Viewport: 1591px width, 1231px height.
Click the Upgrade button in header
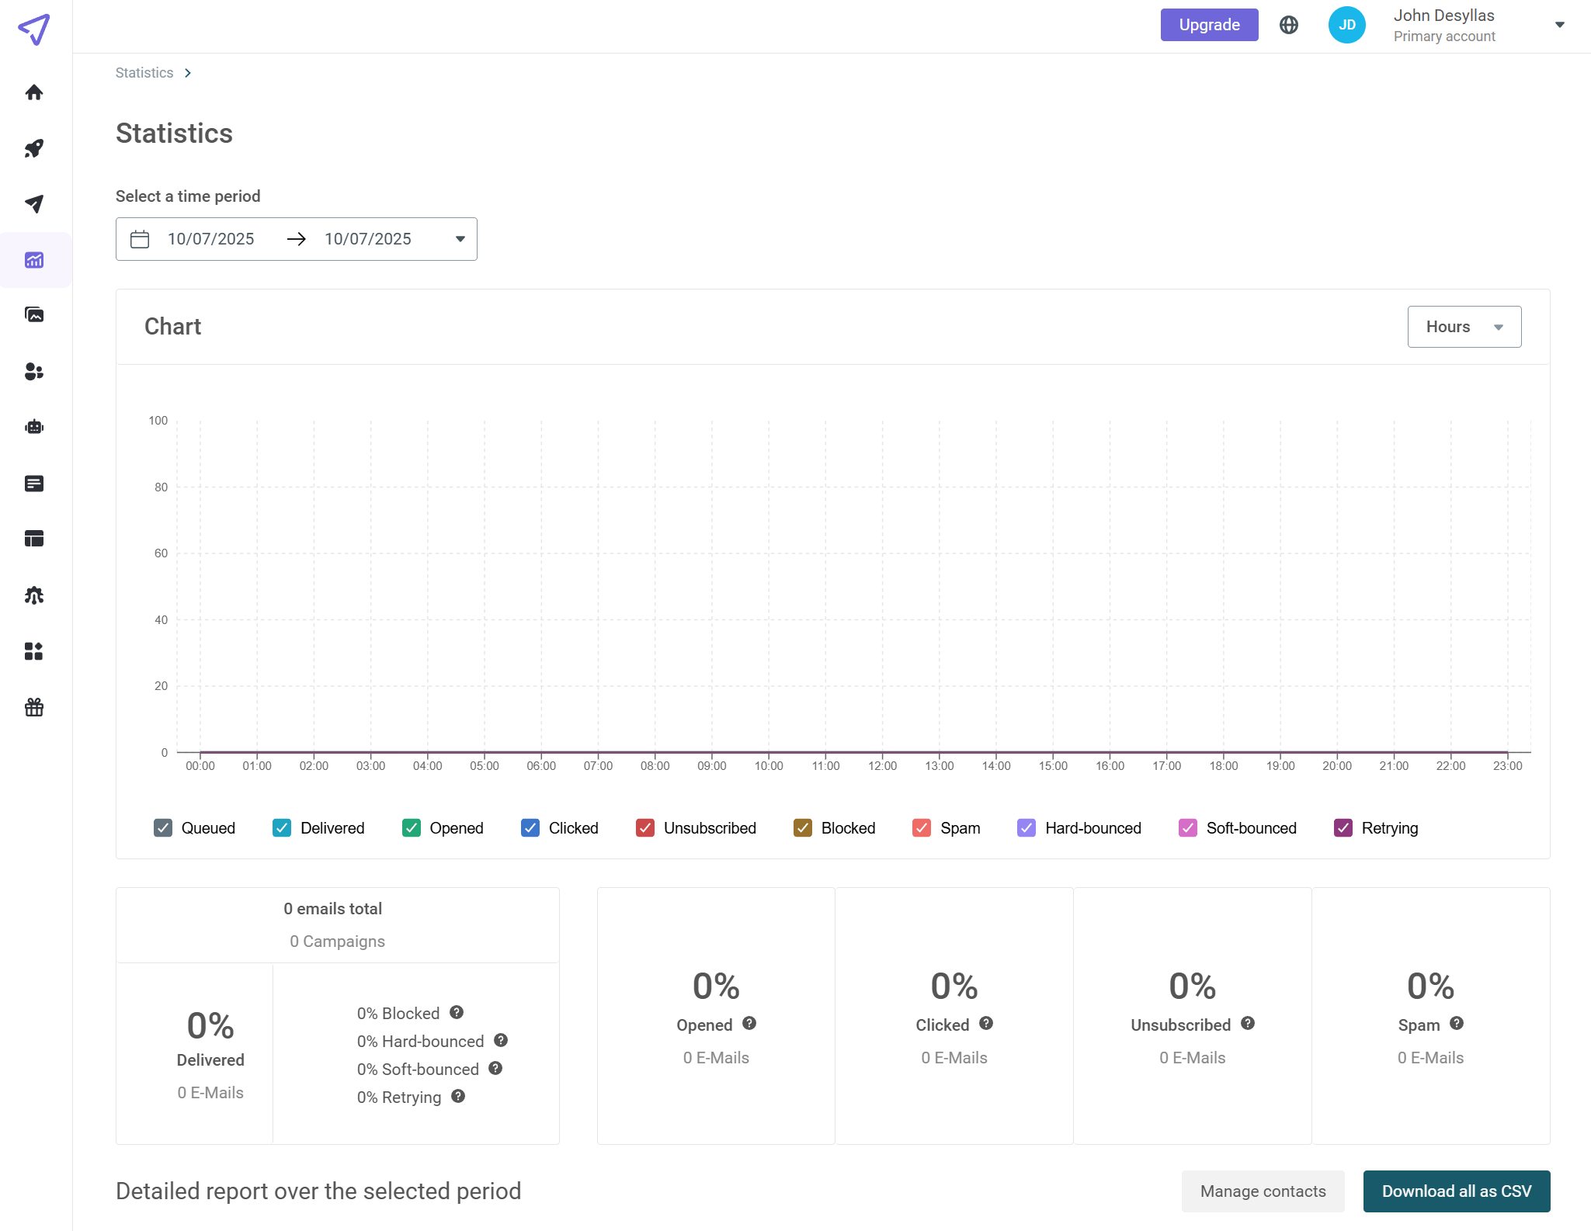tap(1208, 24)
